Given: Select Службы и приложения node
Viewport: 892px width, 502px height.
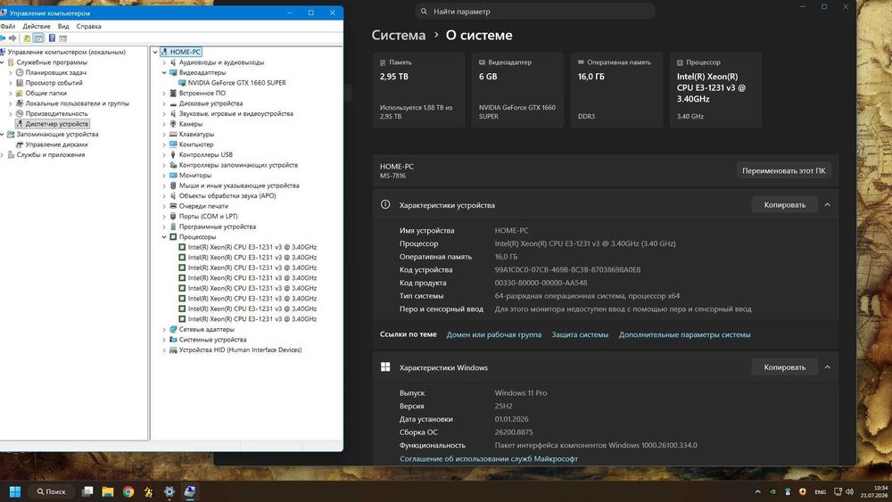Looking at the screenshot, I should [x=51, y=154].
